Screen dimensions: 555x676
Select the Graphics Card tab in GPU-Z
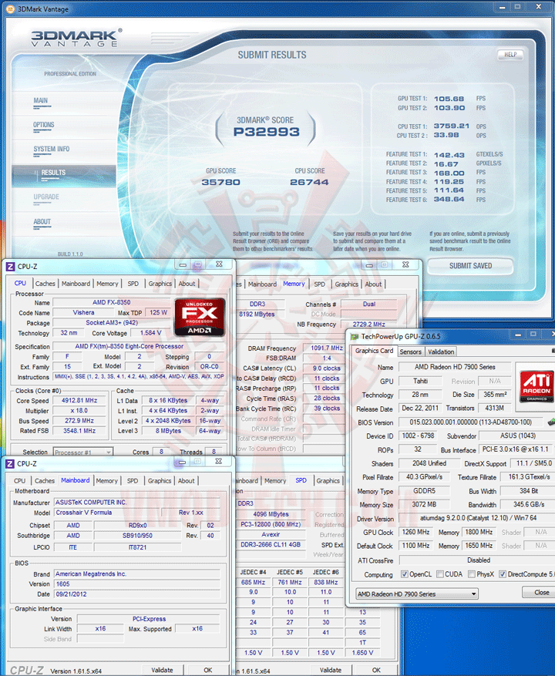[x=374, y=351]
